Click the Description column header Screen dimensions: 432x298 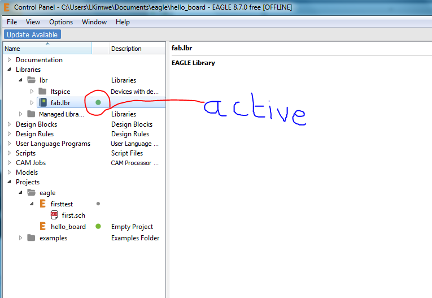coord(137,48)
